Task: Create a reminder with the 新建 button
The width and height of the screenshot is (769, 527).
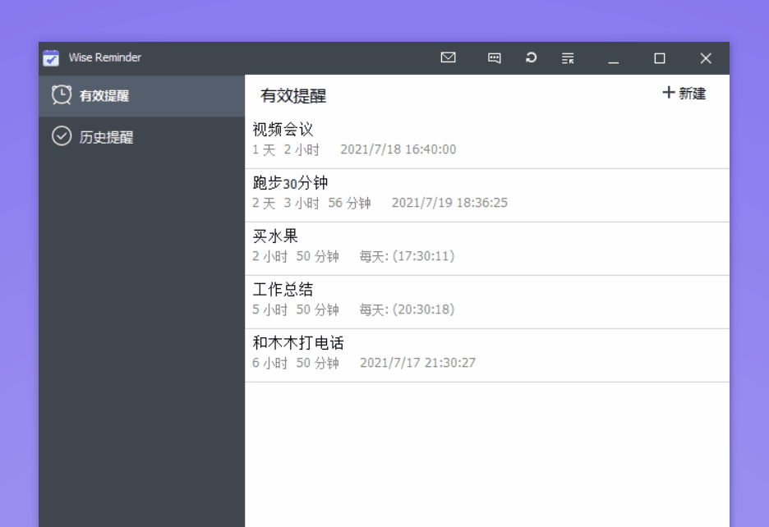Action: pyautogui.click(x=684, y=93)
